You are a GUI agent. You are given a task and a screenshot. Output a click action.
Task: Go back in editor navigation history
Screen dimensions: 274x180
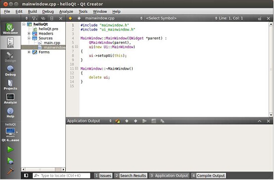coord(70,18)
